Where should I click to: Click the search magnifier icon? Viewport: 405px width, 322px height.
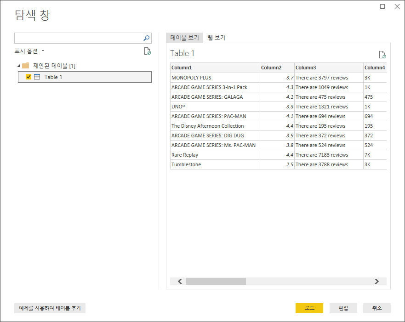[146, 38]
